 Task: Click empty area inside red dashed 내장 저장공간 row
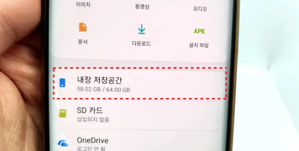click(x=177, y=84)
